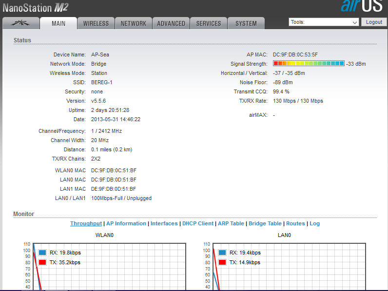The image size is (388, 291).
Task: Open the Bridge Table link
Action: tap(265, 223)
